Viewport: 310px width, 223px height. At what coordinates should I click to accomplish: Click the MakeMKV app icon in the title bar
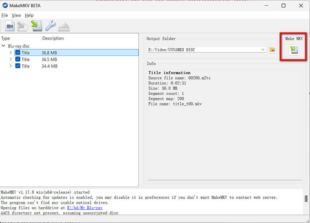pyautogui.click(x=5, y=5)
